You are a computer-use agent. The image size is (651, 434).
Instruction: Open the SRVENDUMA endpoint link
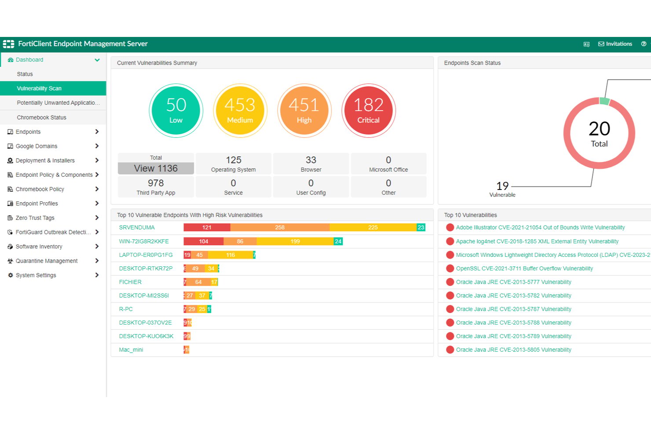click(137, 228)
